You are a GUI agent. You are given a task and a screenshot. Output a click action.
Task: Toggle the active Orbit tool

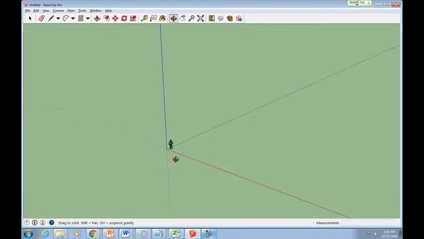tap(174, 18)
